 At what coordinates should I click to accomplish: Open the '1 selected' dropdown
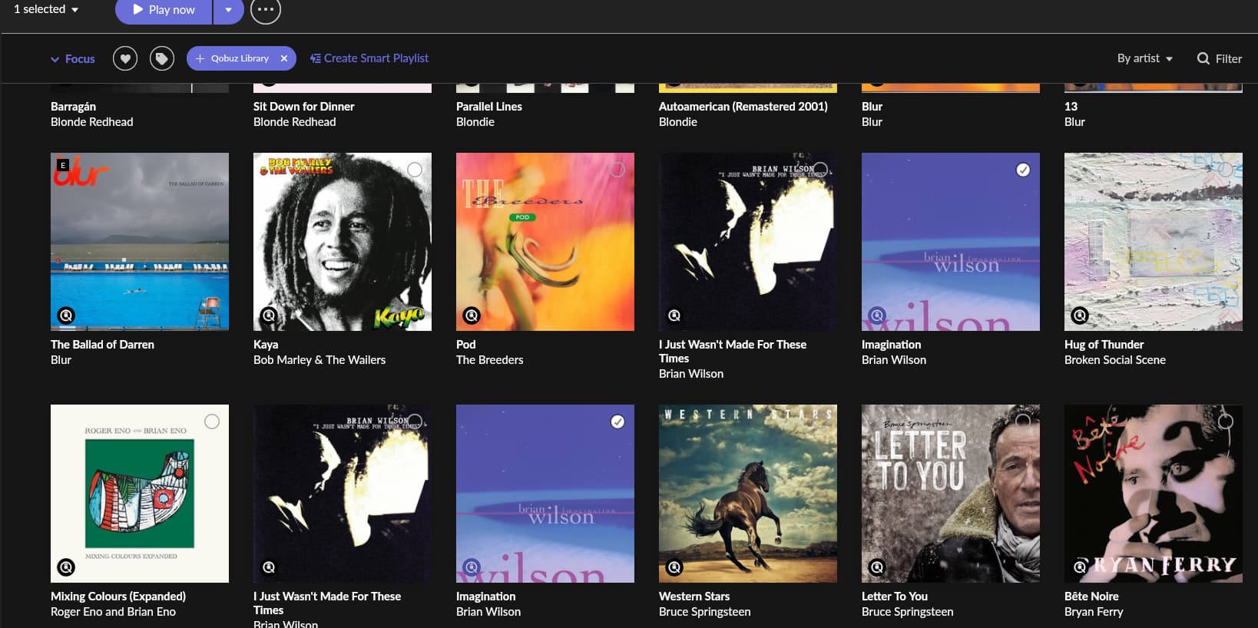point(47,9)
